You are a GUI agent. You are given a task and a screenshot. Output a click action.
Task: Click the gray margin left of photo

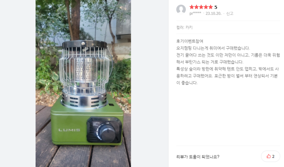18,83
